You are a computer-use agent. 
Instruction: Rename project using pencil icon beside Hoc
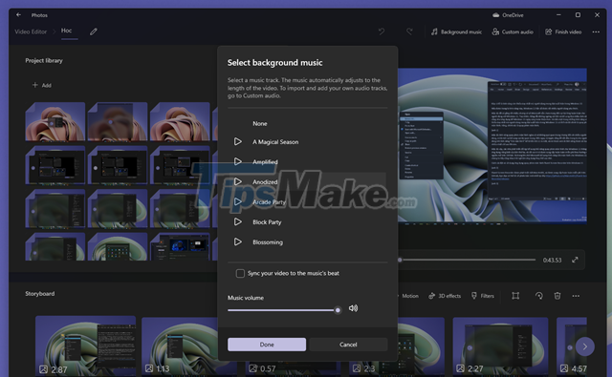coord(94,31)
